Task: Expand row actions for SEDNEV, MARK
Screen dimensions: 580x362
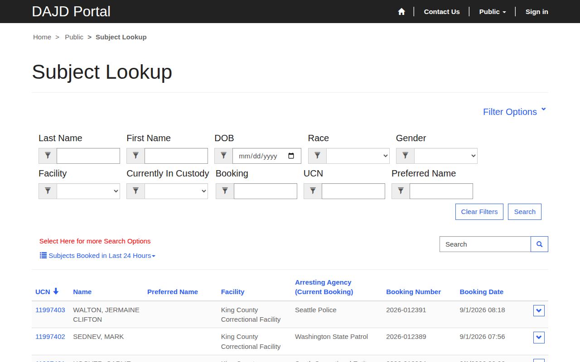Action: pos(539,338)
